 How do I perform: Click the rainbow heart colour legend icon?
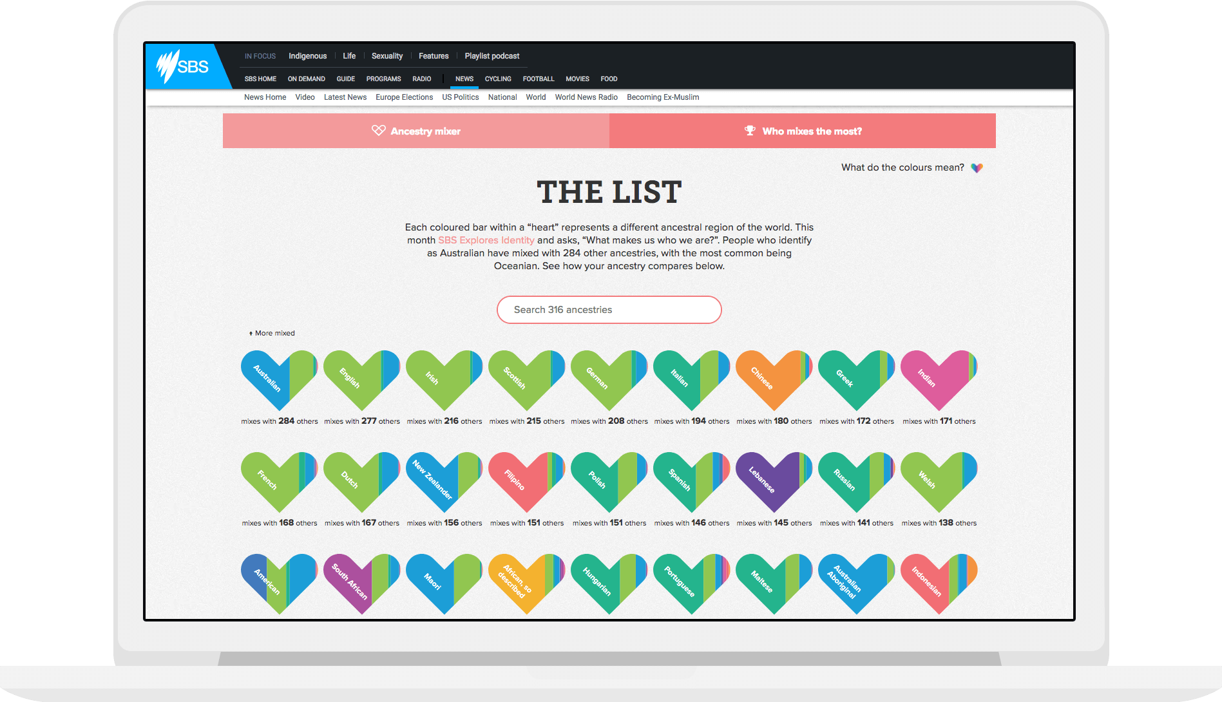coord(977,168)
